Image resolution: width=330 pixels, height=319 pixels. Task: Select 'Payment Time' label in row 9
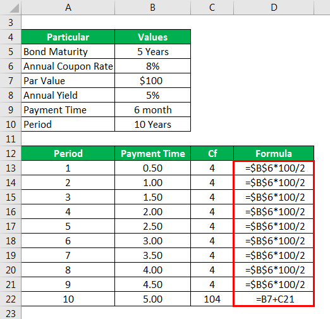pyautogui.click(x=68, y=109)
